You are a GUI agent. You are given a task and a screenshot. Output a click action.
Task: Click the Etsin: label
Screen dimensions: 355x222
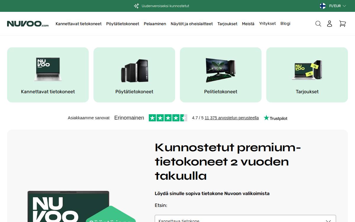tap(161, 205)
